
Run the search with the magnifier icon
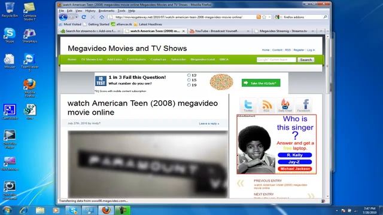click(x=325, y=17)
